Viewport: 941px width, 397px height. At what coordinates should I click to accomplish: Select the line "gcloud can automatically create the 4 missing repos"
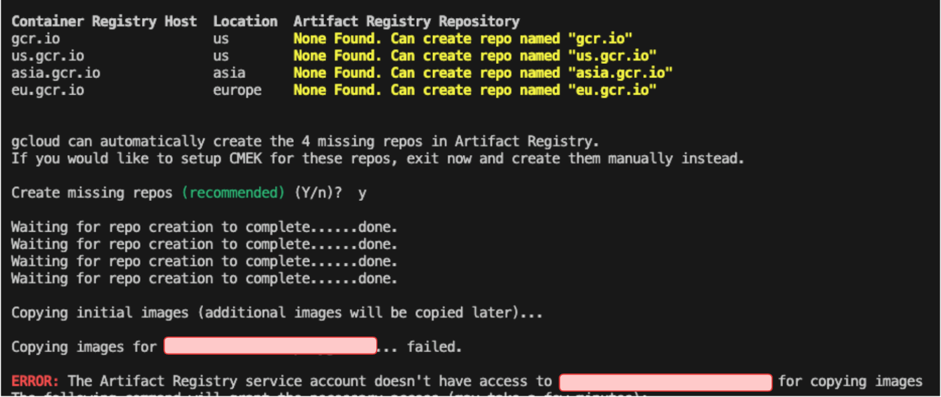point(305,142)
